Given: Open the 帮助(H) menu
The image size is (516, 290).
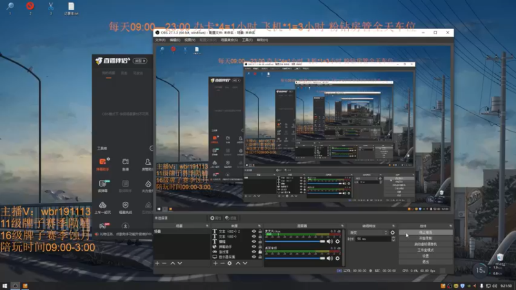Looking at the screenshot, I should (263, 40).
